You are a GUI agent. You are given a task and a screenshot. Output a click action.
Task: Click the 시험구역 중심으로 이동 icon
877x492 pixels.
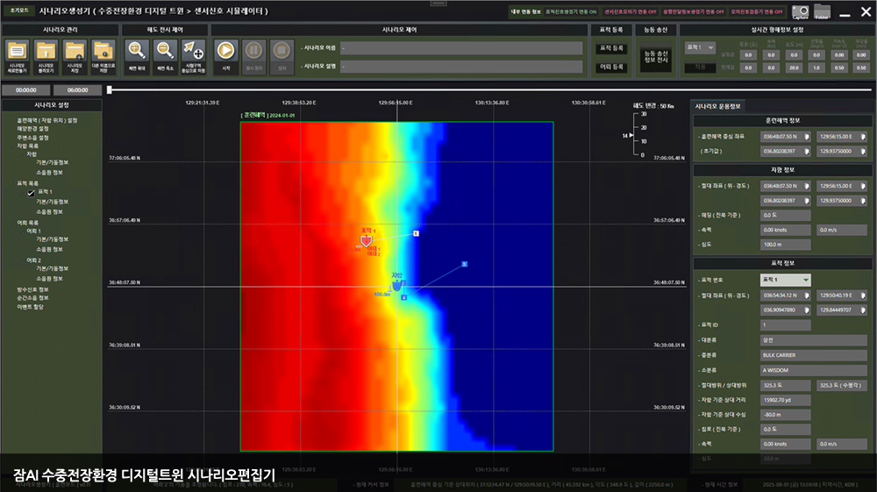tap(194, 51)
